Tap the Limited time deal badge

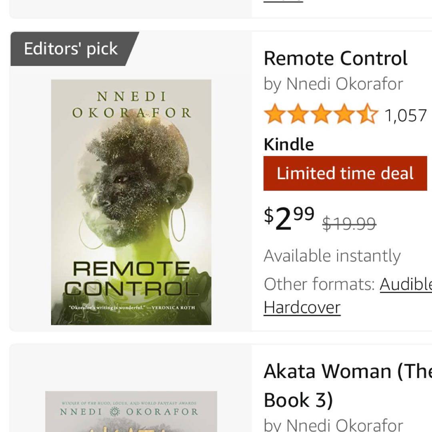(345, 173)
